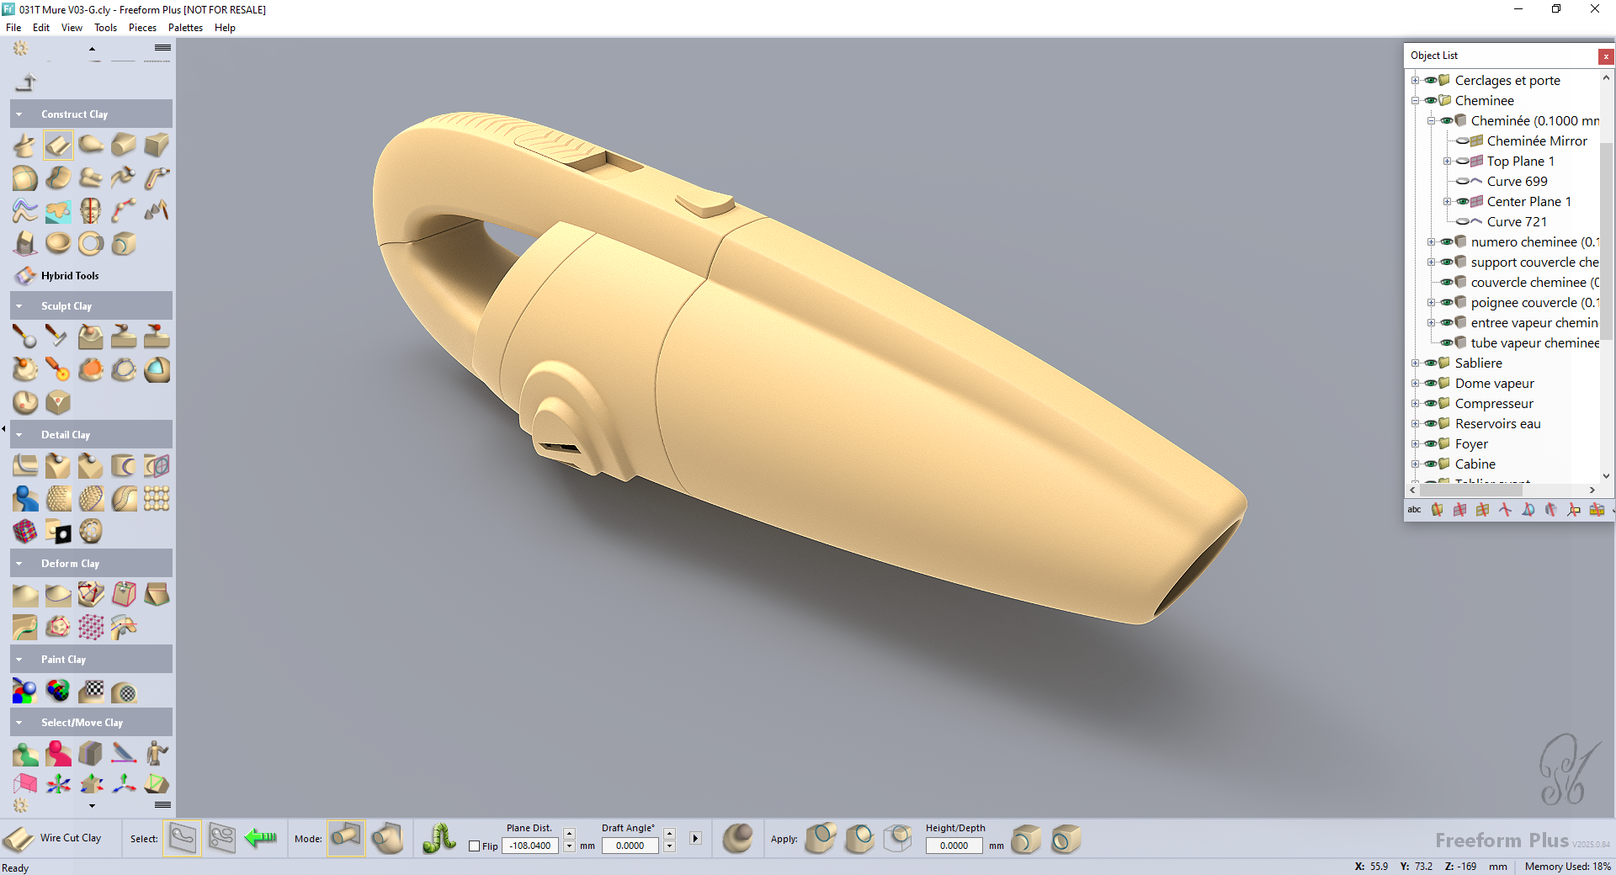Screen dimensions: 1616x875
Task: Select the hammer-shaped sculpt tool
Action: (x=56, y=337)
